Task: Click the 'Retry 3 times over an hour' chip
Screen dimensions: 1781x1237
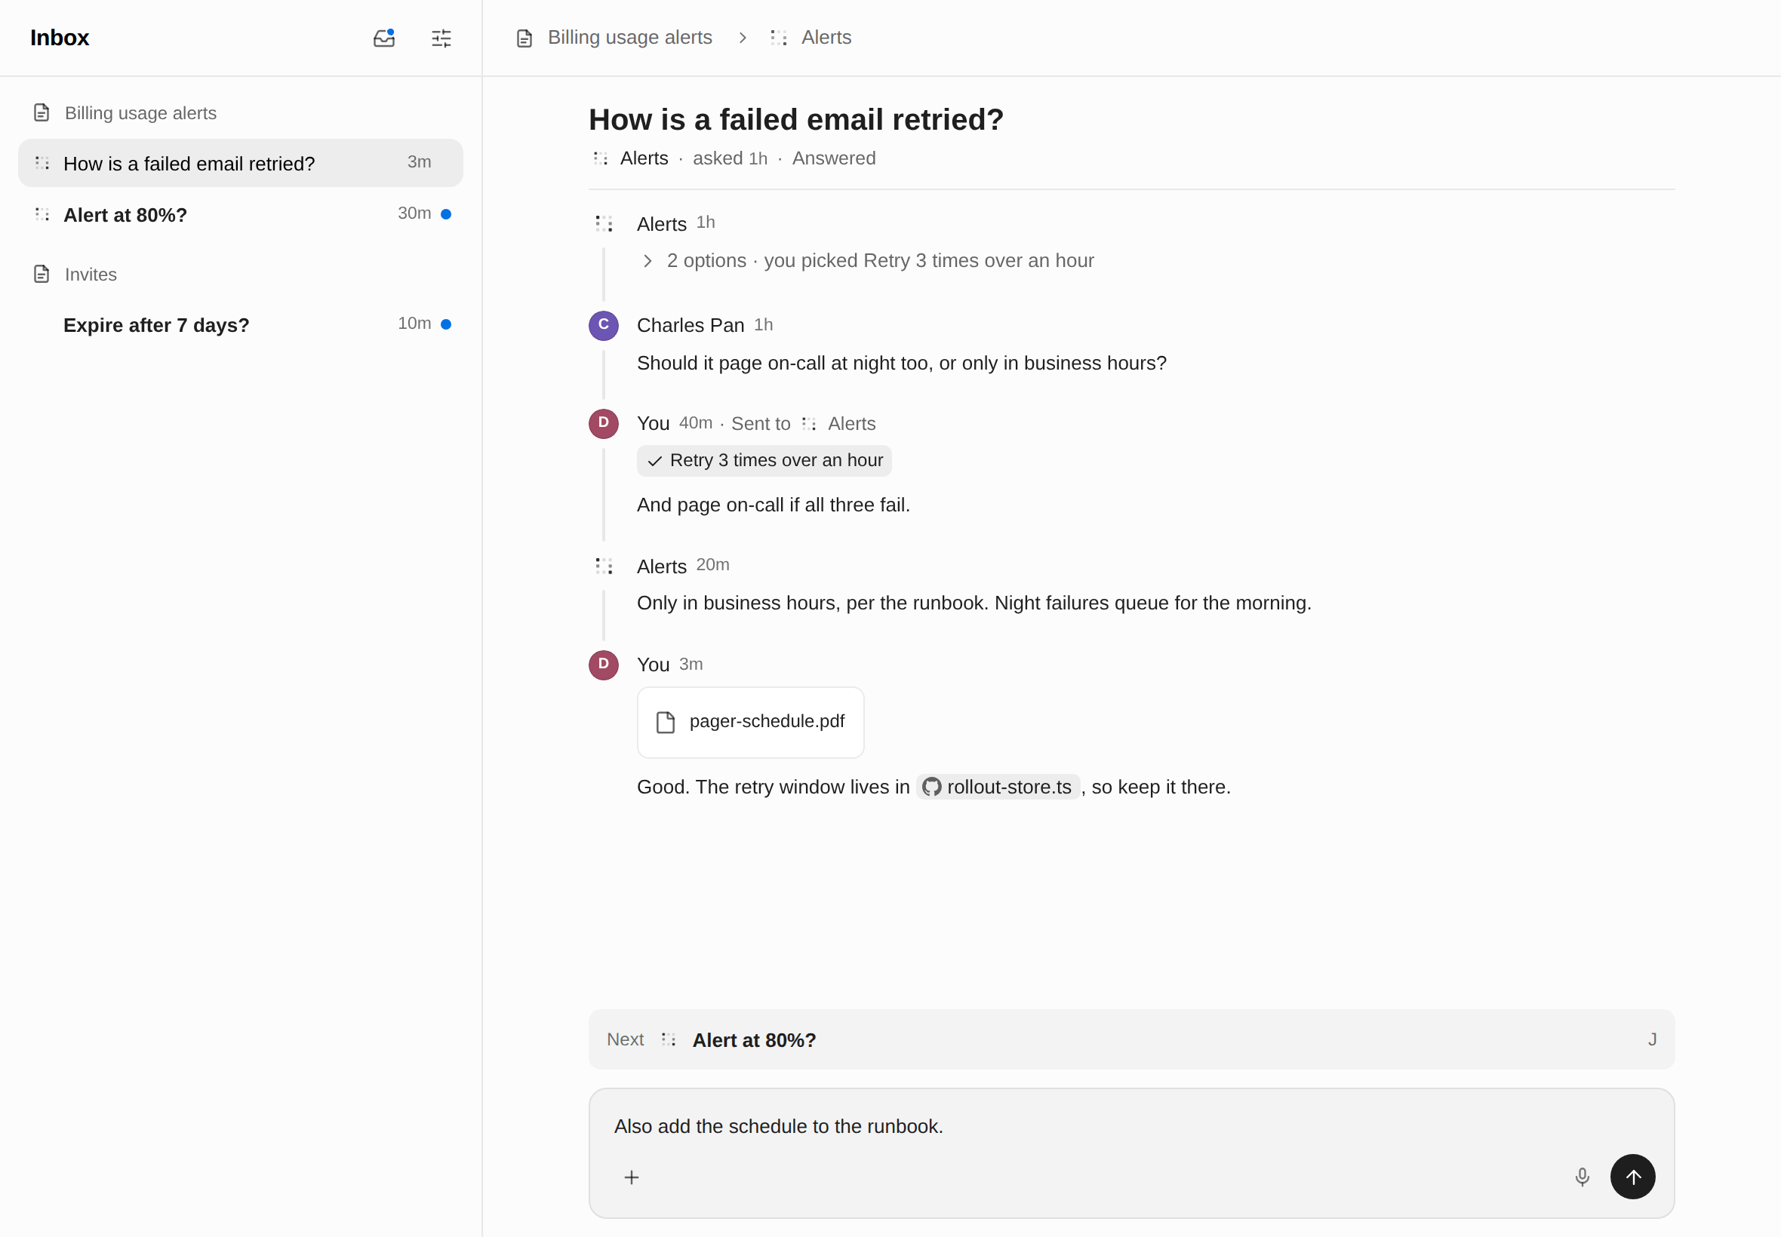Action: click(764, 461)
